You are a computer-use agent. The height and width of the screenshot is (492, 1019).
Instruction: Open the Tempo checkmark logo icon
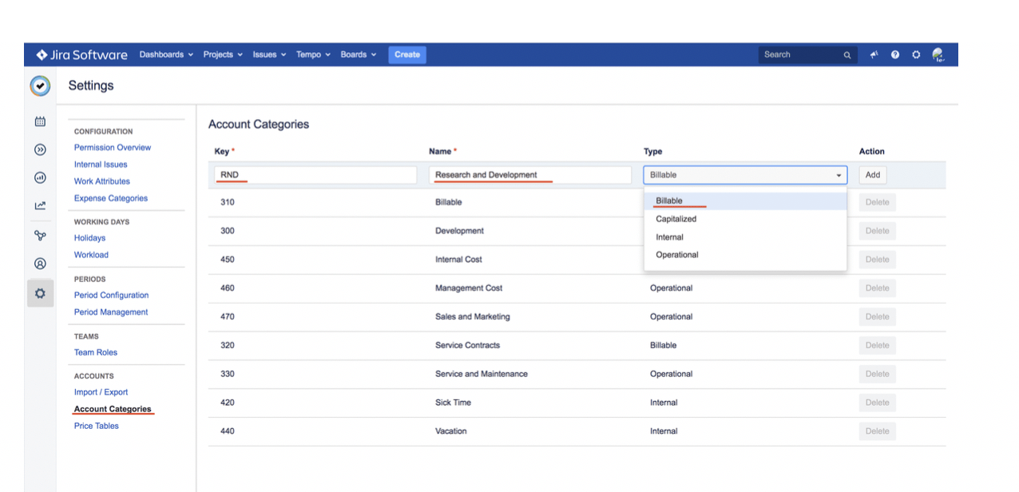click(40, 85)
